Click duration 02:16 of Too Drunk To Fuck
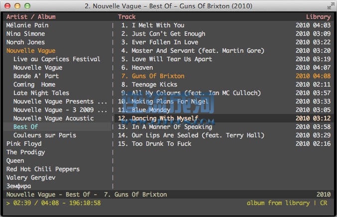Image resolution: width=337 pixels, height=217 pixels. point(322,144)
